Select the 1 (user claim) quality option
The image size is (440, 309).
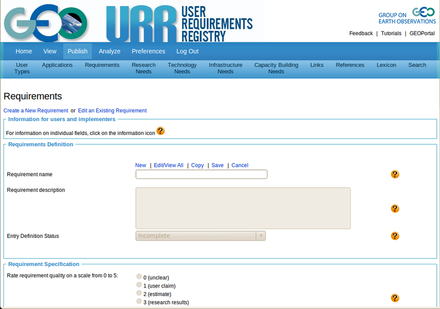tap(139, 285)
